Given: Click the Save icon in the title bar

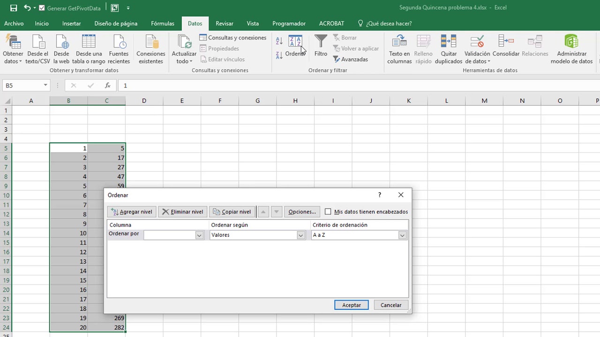Looking at the screenshot, I should [14, 8].
